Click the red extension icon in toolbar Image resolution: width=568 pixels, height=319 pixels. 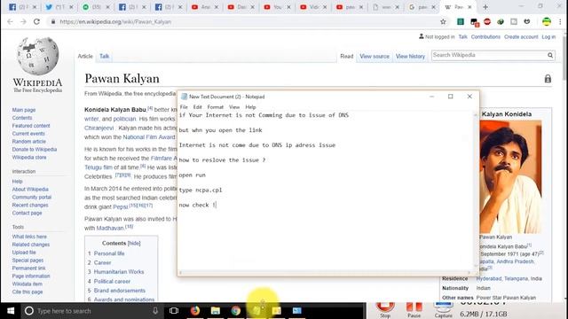pos(487,21)
